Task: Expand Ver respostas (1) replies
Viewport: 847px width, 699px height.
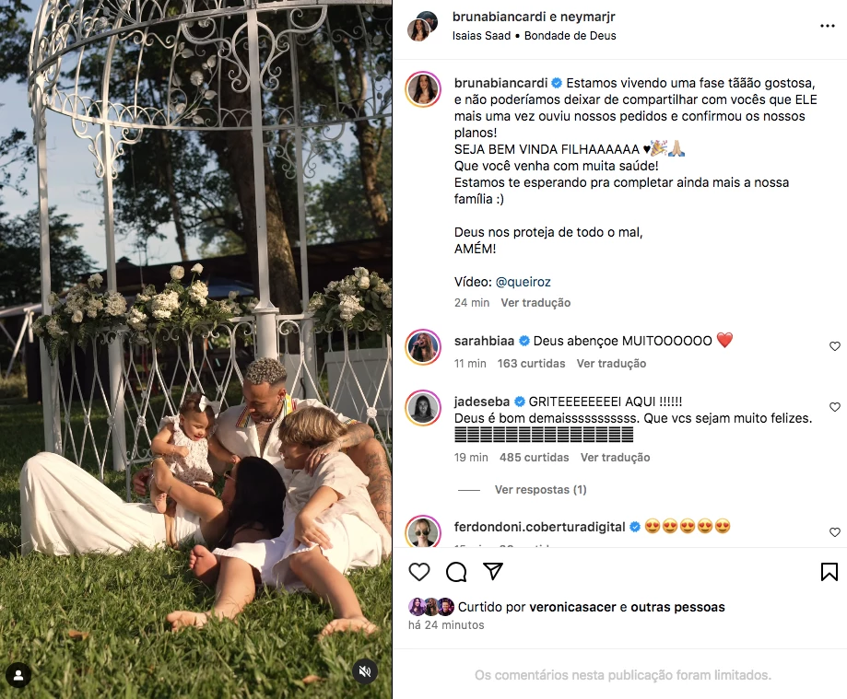Action: [540, 490]
